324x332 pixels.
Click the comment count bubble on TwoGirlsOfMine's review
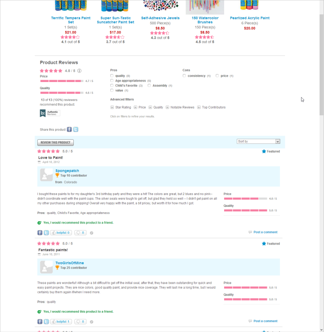pyautogui.click(x=80, y=322)
